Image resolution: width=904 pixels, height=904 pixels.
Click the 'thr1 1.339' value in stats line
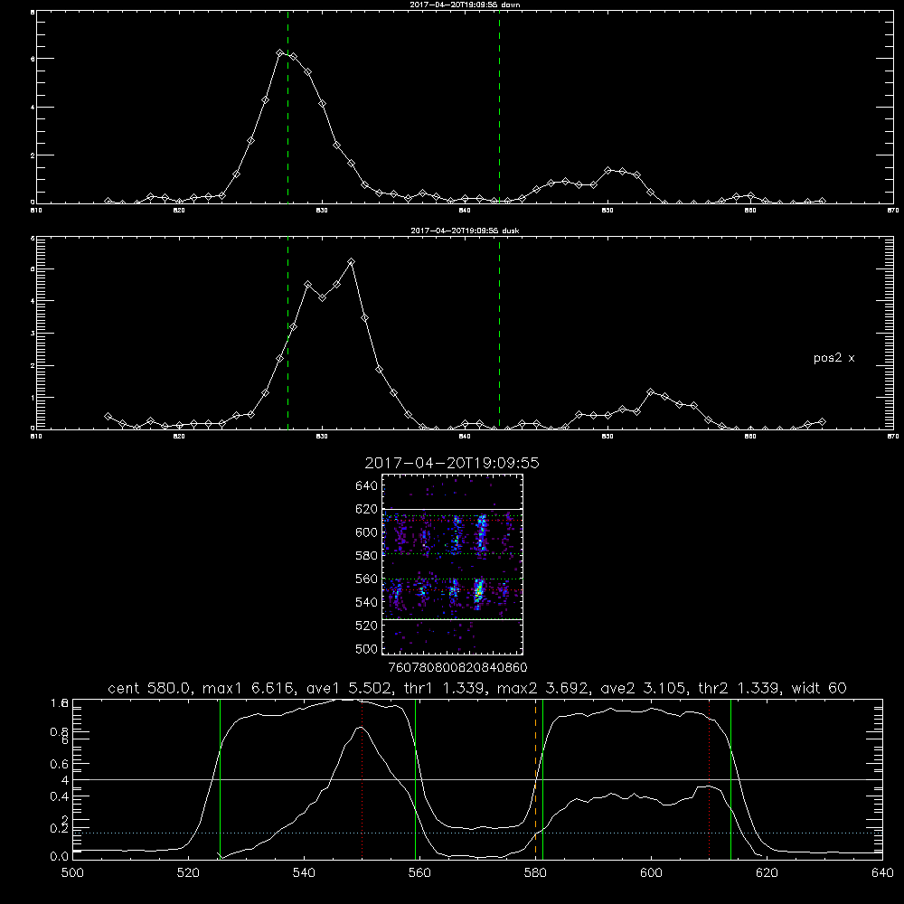pyautogui.click(x=446, y=688)
